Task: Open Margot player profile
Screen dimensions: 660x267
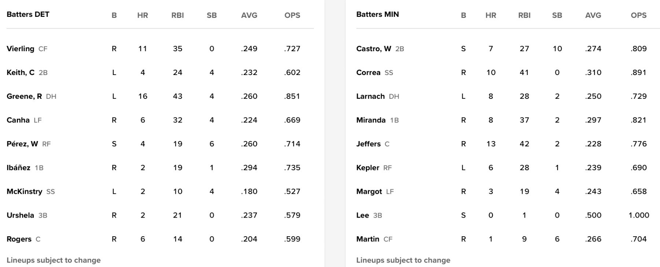Action: click(x=369, y=191)
